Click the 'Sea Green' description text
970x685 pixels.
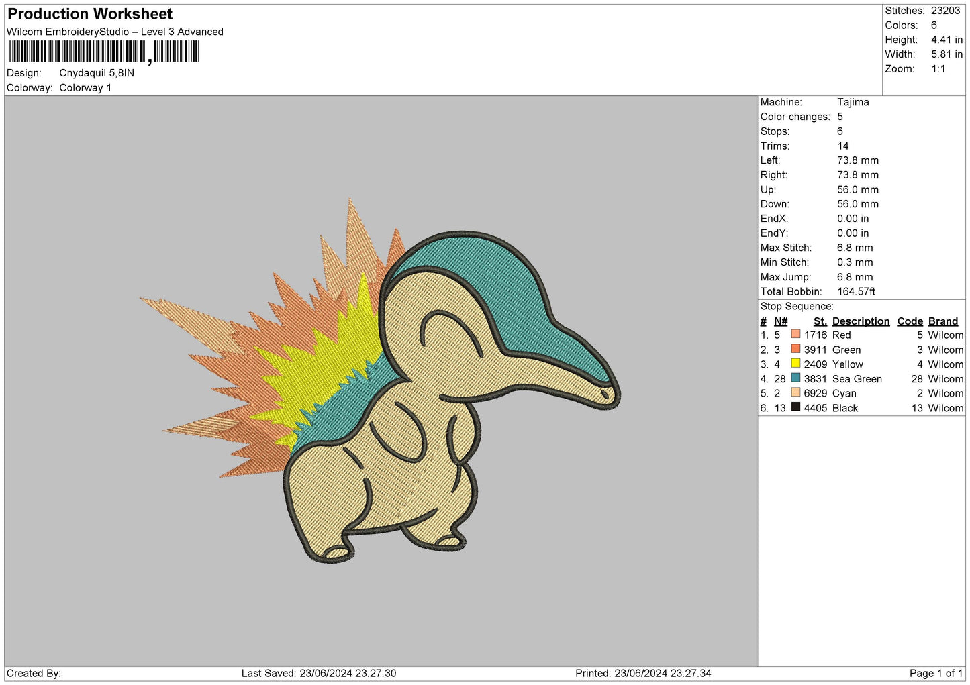(857, 379)
